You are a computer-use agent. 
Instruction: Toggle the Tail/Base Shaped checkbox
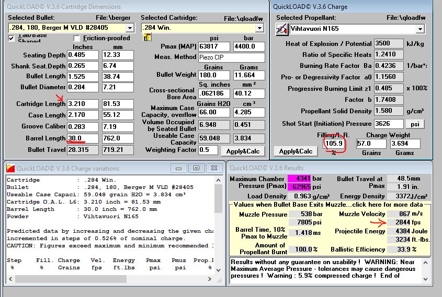point(12,38)
